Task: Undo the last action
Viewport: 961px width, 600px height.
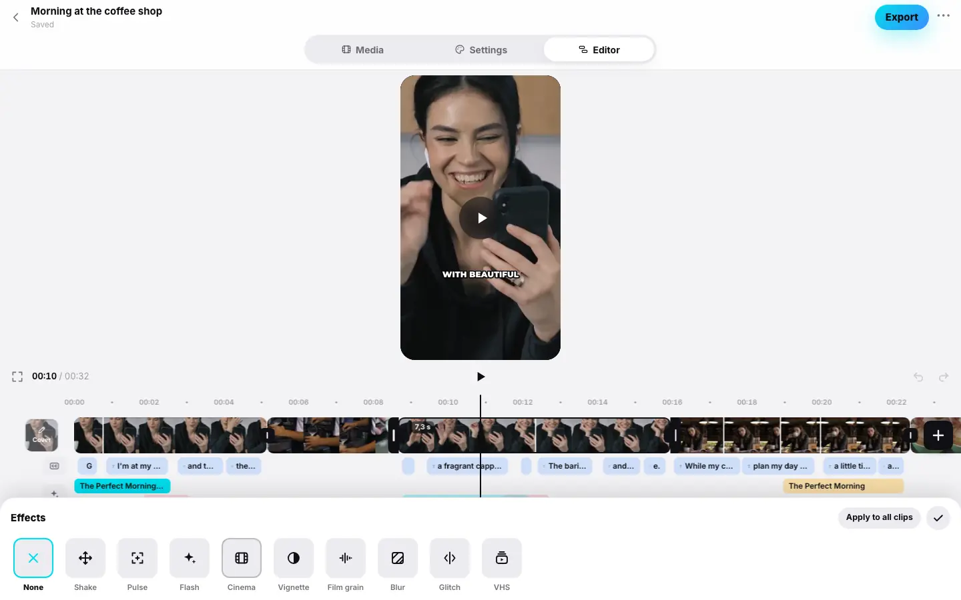Action: tap(918, 377)
